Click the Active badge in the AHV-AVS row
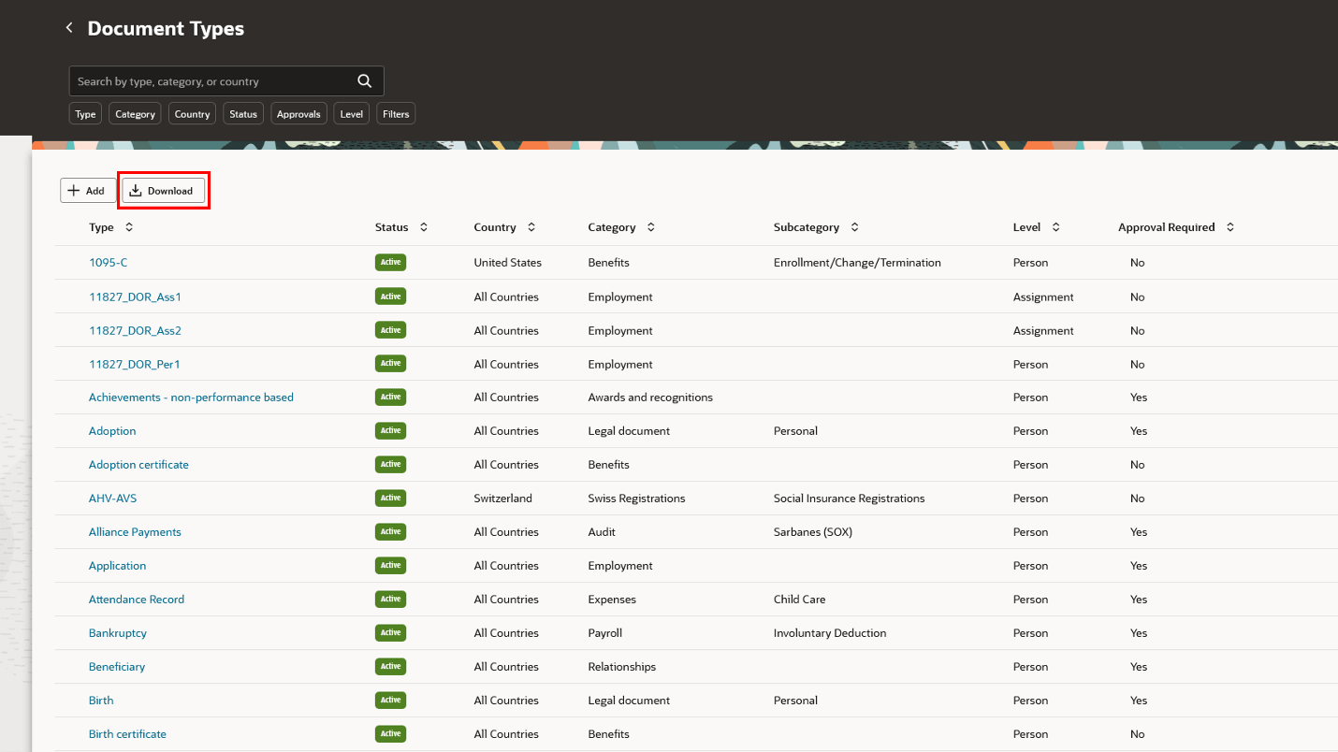Screen dimensions: 1338x752 390,499
